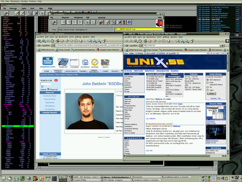242x182 pixels.
Task: Click the Search For text field on weather.com
Action: (x=46, y=84)
